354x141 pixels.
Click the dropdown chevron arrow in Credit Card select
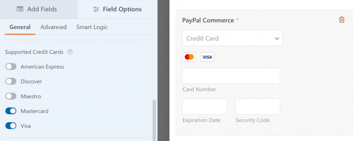pos(277,39)
